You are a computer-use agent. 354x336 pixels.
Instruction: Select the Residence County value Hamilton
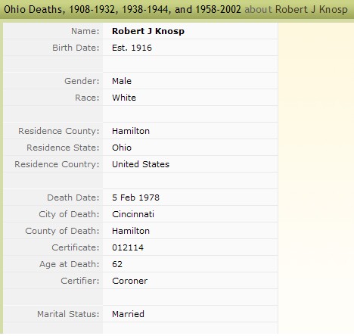[x=131, y=131]
